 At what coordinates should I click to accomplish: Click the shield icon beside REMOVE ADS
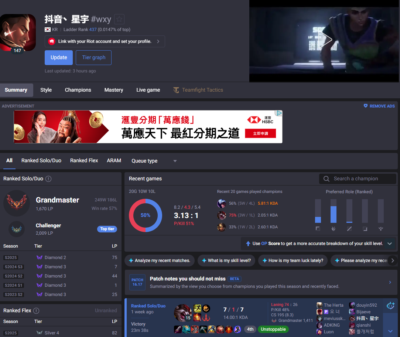tap(366, 106)
